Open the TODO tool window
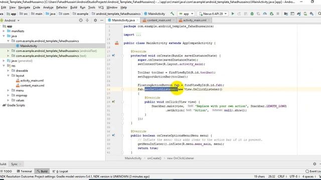 pyautogui.click(x=6, y=171)
